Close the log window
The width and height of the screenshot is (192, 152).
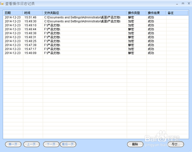[x=189, y=4]
